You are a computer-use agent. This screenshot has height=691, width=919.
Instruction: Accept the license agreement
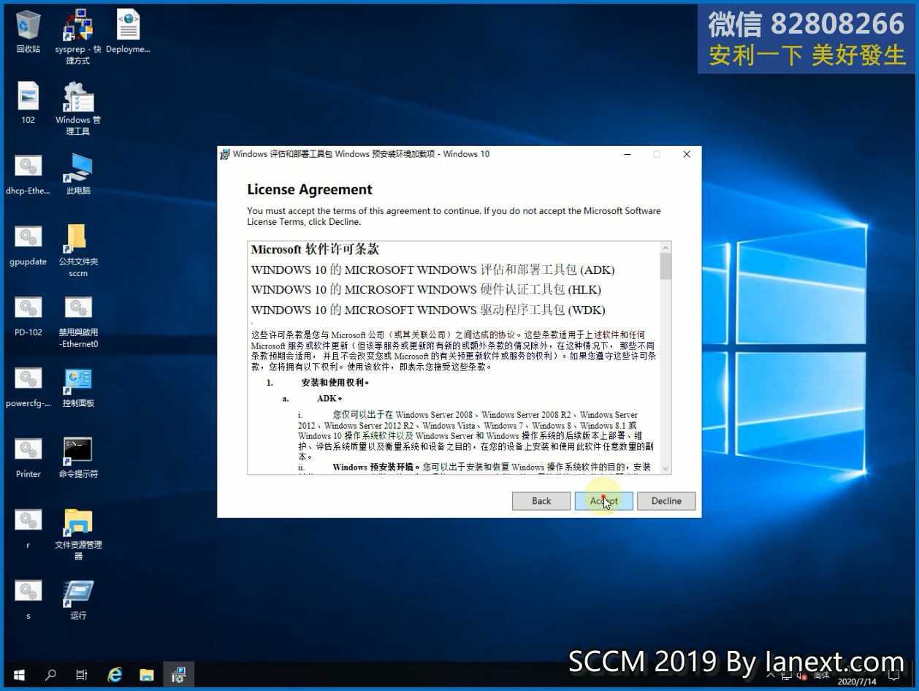click(x=603, y=501)
